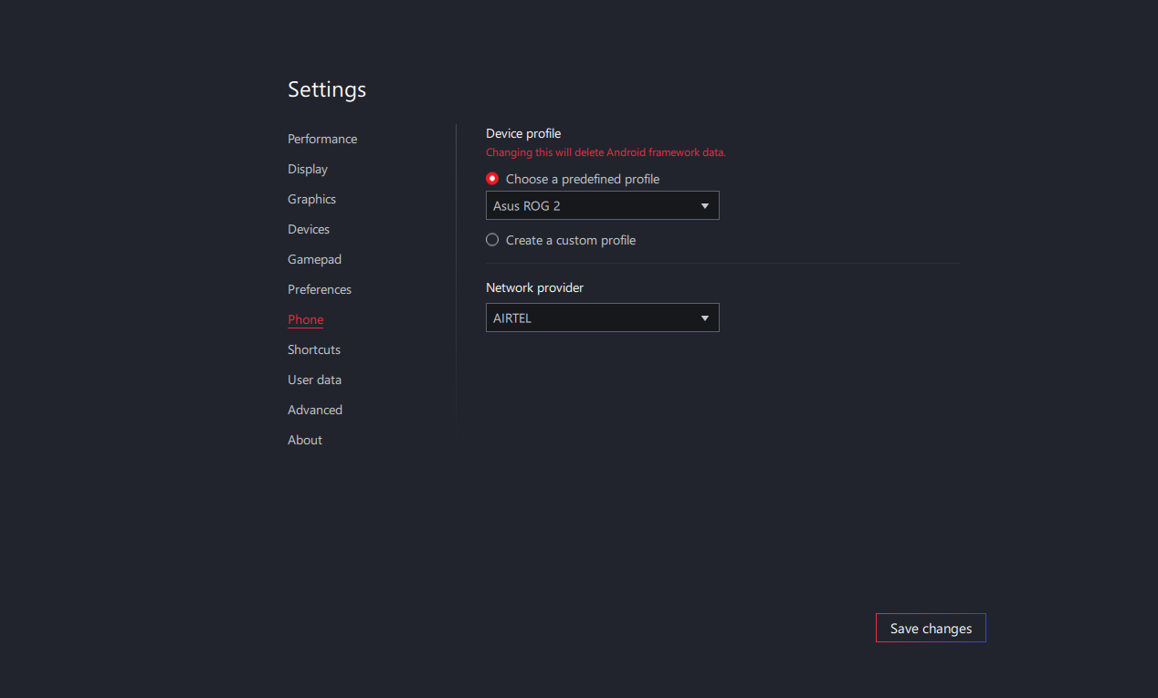Navigate to the Shortcuts section
This screenshot has width=1158, height=698.
pos(314,349)
